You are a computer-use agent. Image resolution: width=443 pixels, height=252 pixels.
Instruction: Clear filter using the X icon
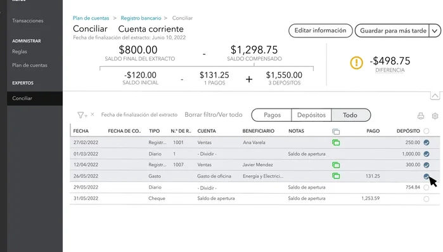pos(93,114)
